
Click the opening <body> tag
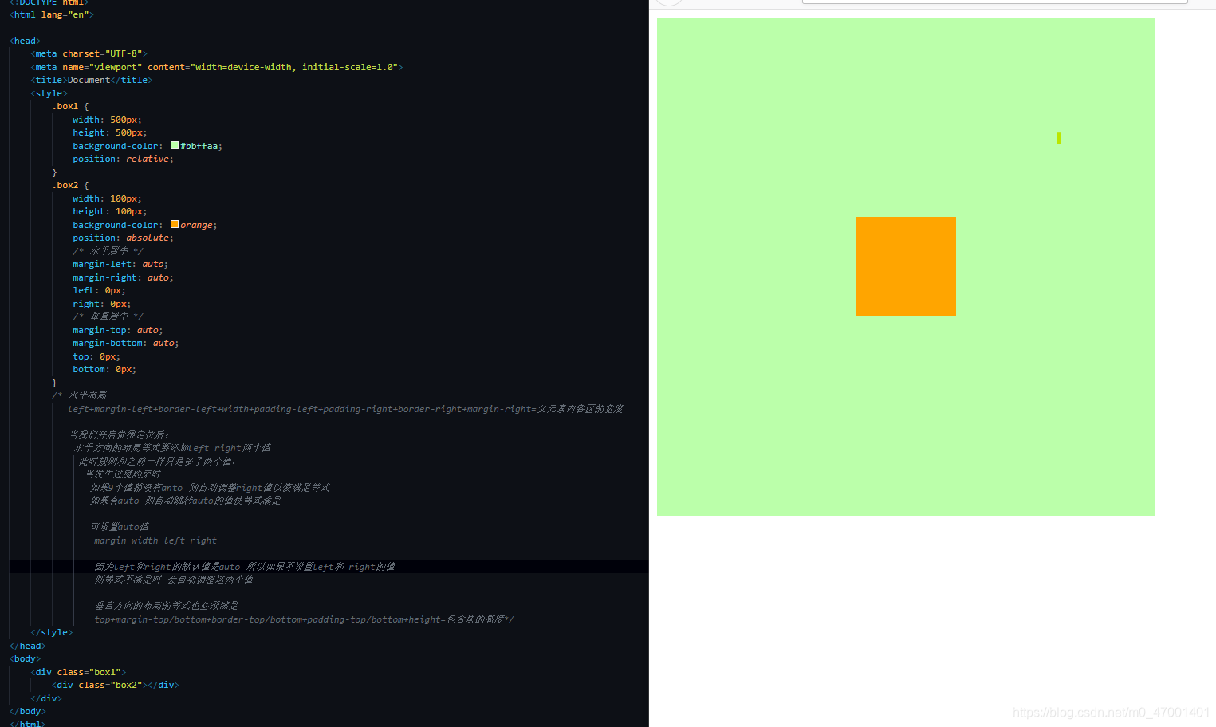[x=26, y=658]
